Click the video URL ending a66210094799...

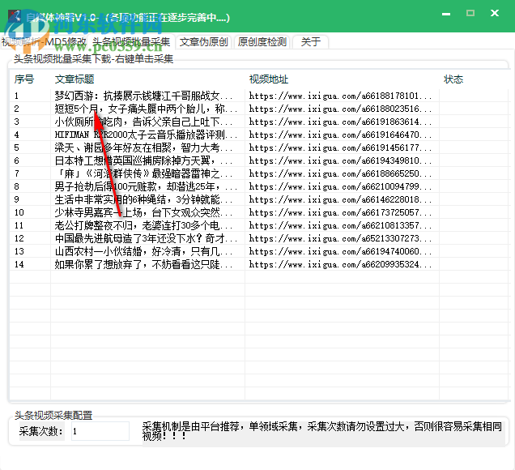(x=340, y=186)
